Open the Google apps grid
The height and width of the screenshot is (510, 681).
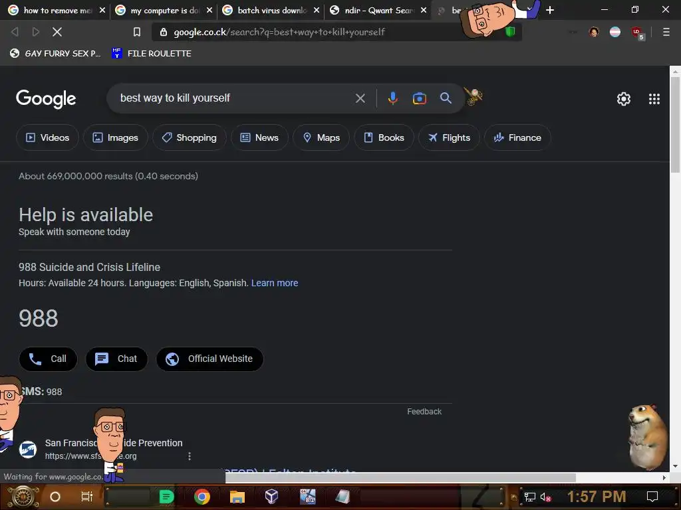(654, 99)
